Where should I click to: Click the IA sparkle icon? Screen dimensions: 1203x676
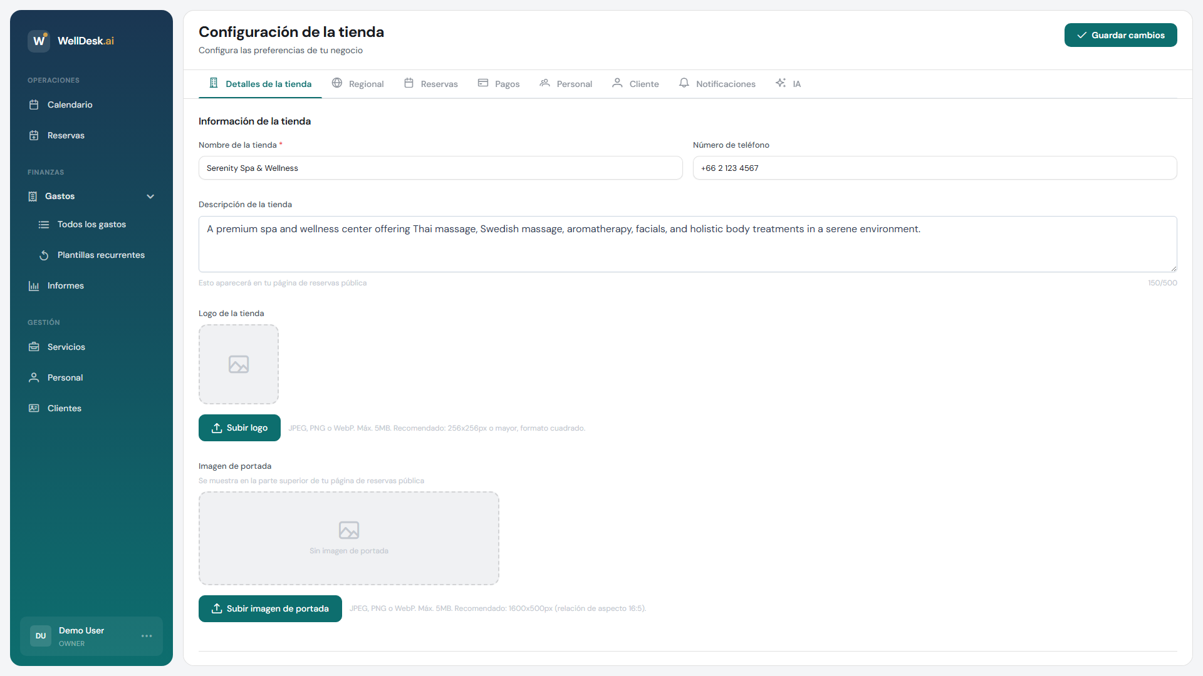(x=780, y=82)
